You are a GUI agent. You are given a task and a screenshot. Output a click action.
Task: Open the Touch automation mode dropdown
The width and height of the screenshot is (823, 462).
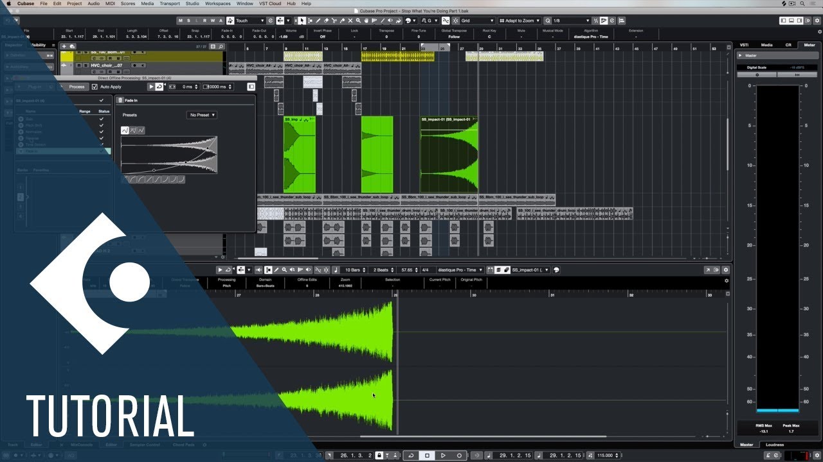(x=250, y=21)
